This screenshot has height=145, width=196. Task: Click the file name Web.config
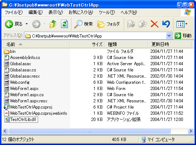pos(20,82)
